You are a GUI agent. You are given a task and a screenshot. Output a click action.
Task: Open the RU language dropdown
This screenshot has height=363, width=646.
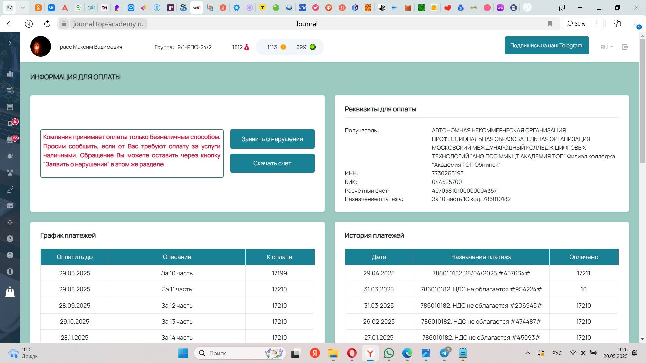point(606,47)
